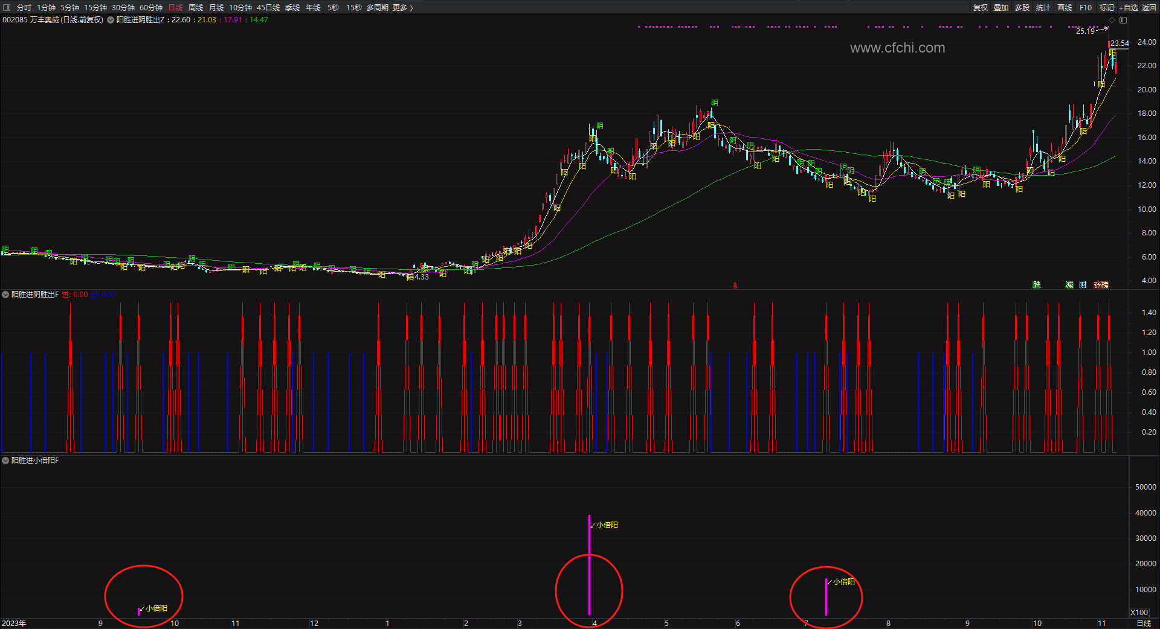Select the 15分钟 period tab
Screen dimensions: 1160x629
(95, 7)
